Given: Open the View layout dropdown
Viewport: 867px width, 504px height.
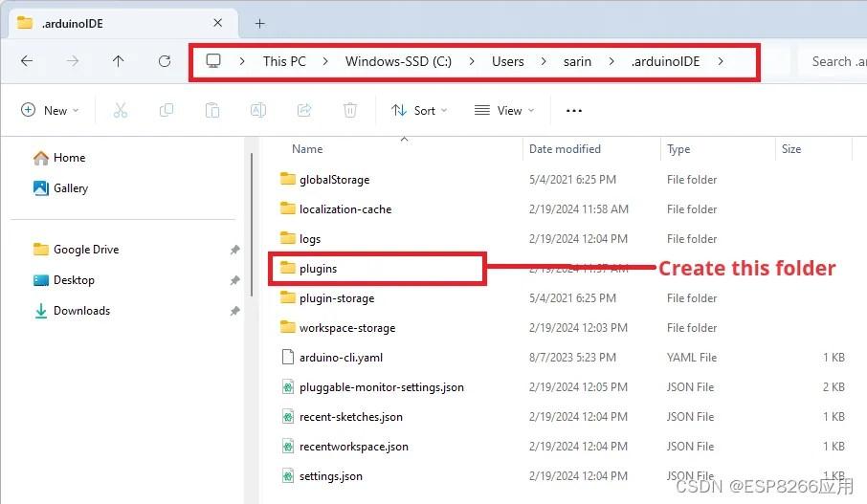Looking at the screenshot, I should point(504,111).
